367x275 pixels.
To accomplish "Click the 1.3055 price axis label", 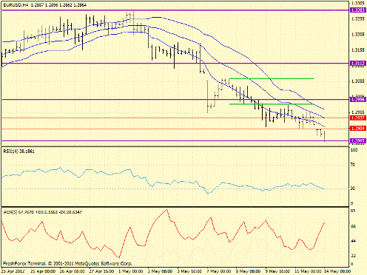I will click(358, 81).
